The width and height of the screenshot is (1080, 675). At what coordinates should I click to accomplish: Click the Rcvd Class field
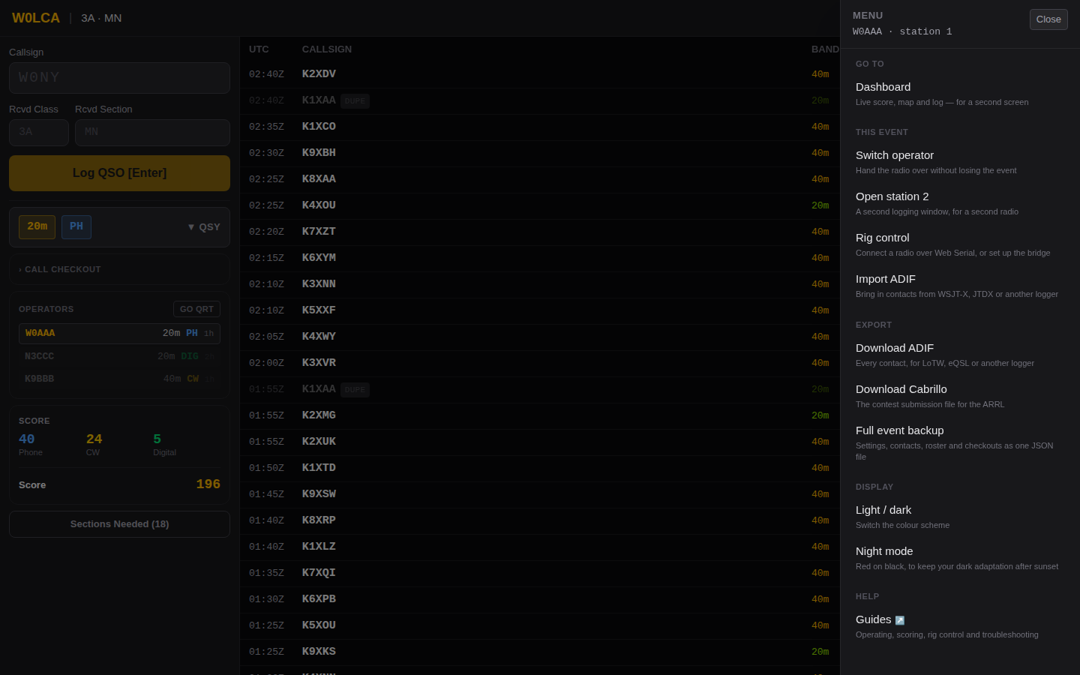[39, 133]
